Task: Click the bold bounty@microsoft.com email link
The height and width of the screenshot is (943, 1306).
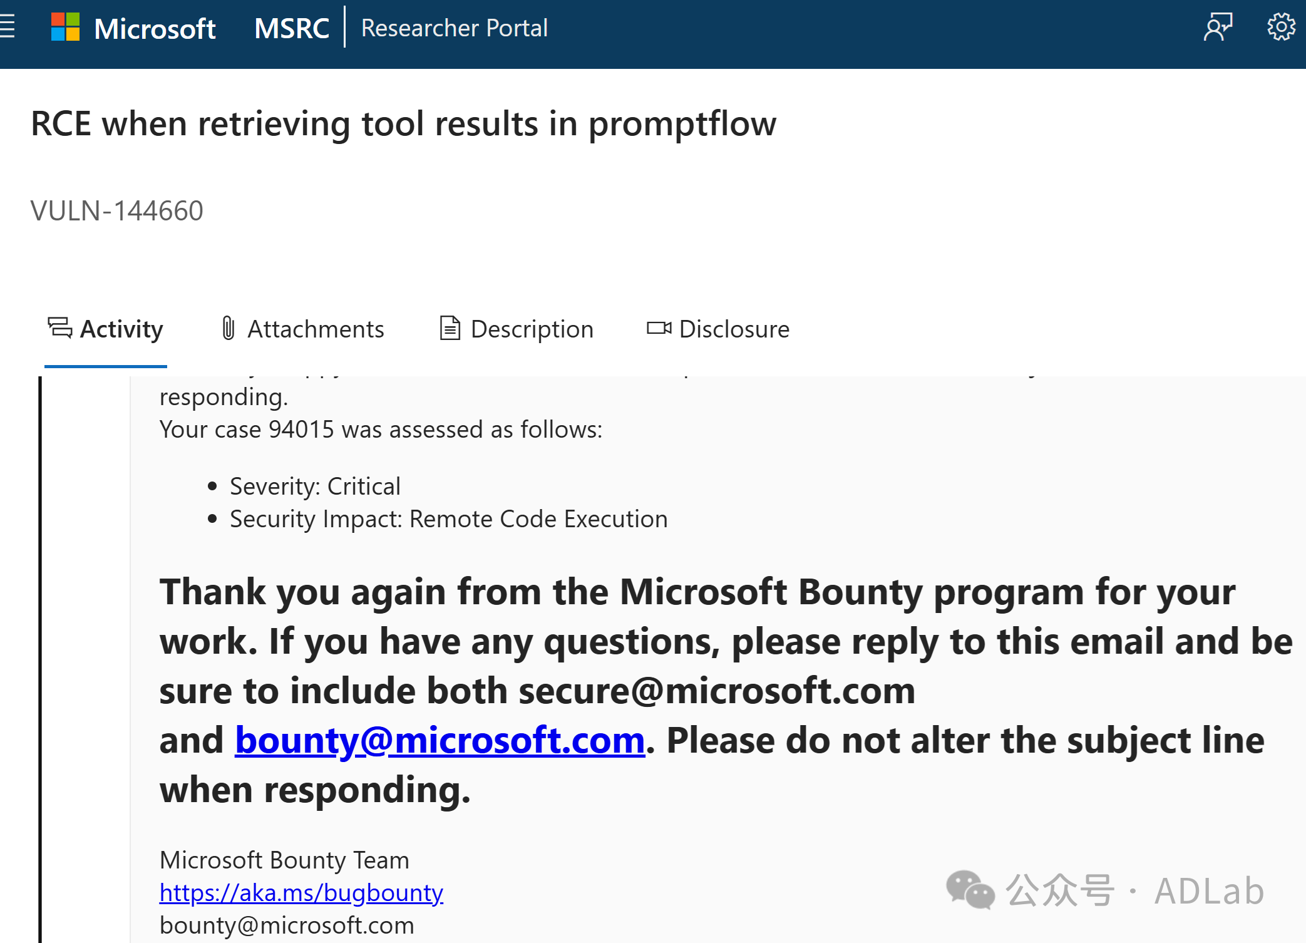Action: coord(440,741)
